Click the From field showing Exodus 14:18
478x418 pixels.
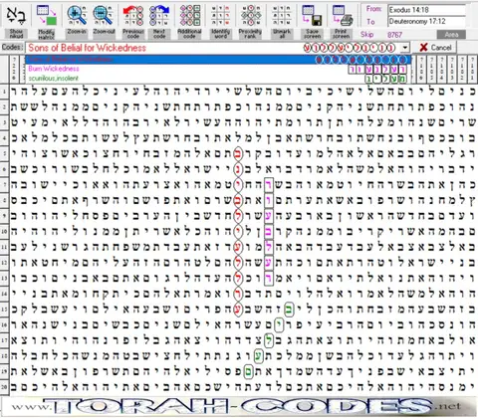427,10
